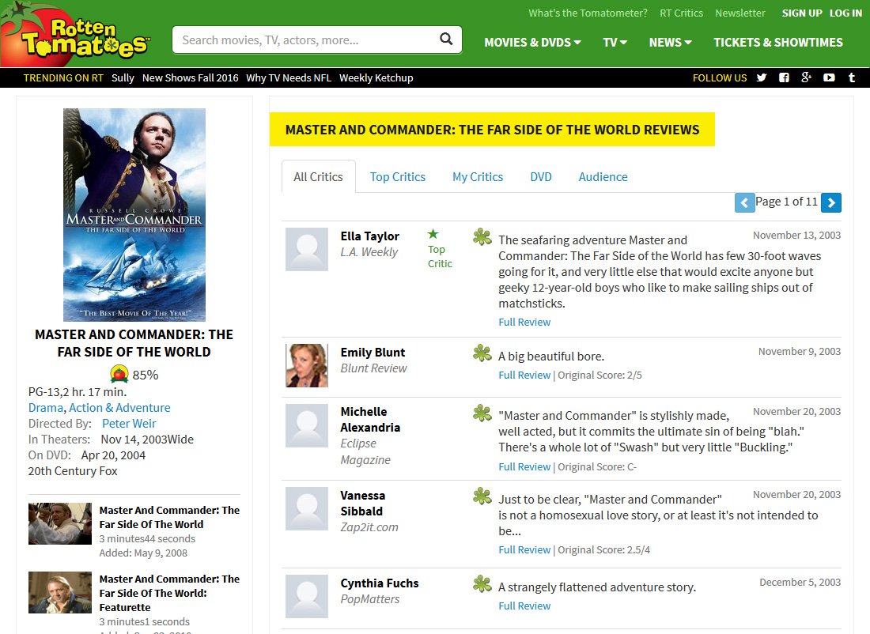Click rotten splat icon on Emily Blunt review
The width and height of the screenshot is (870, 634).
482,353
